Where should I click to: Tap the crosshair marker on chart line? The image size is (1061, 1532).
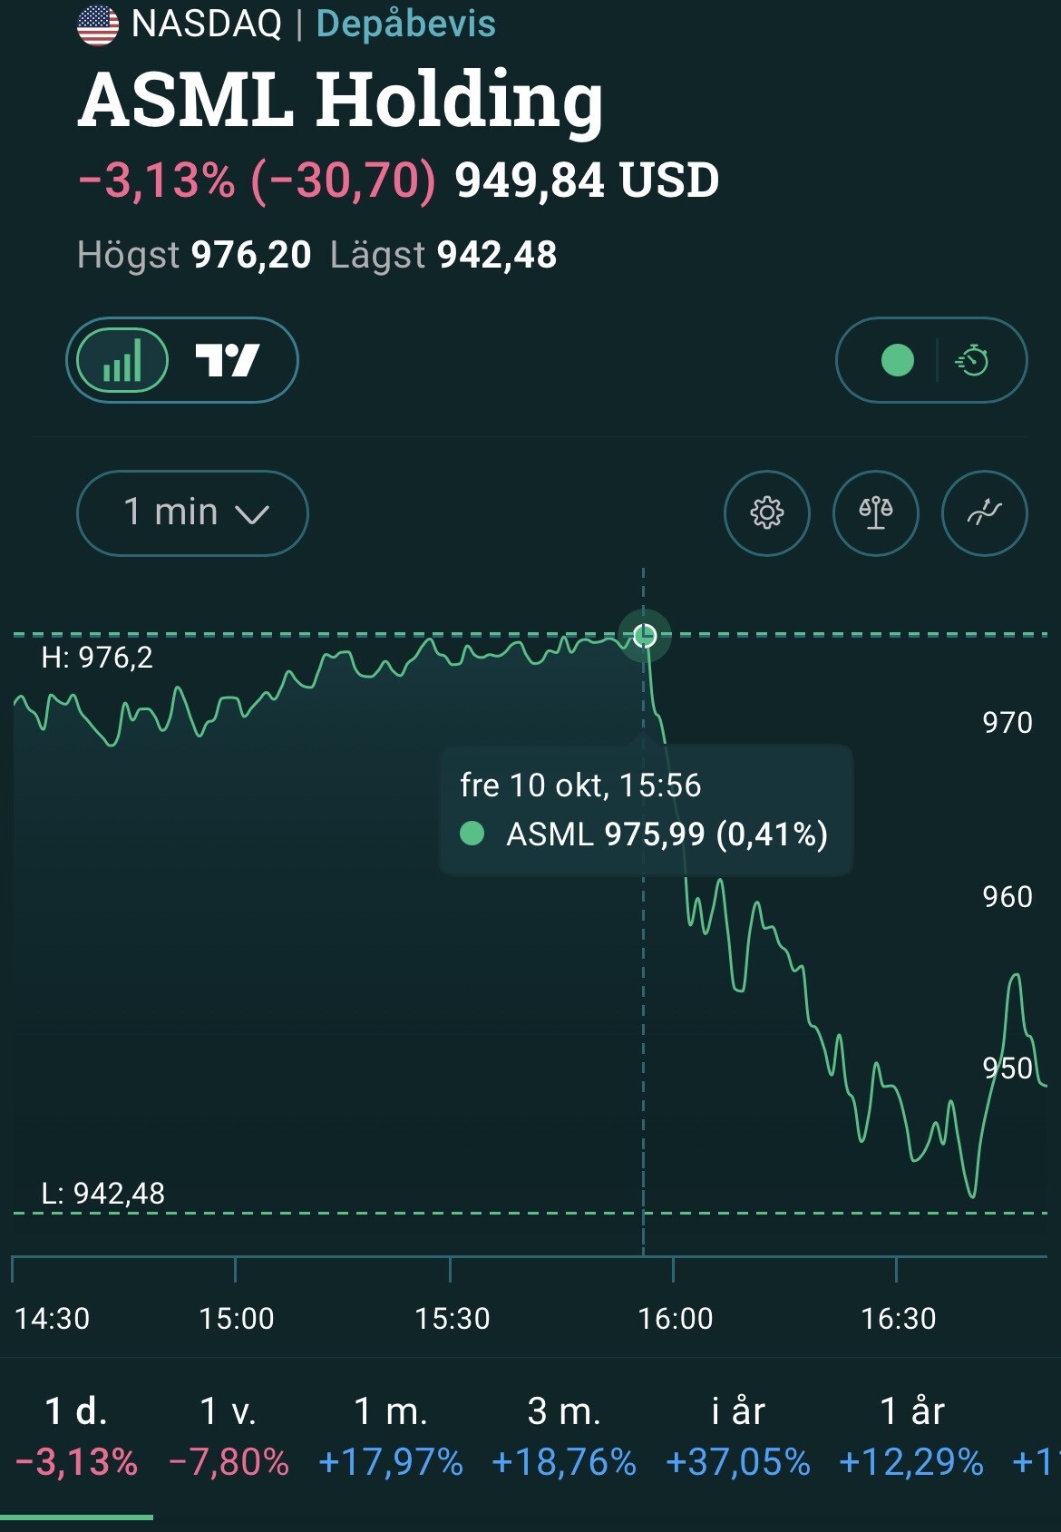click(x=644, y=635)
